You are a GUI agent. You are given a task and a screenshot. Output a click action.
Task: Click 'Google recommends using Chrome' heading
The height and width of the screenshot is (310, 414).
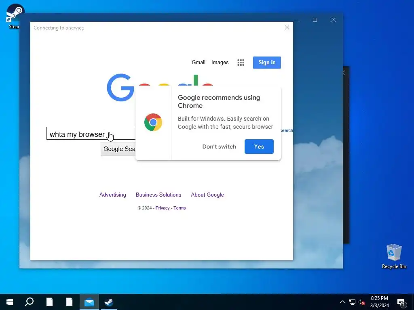219,101
